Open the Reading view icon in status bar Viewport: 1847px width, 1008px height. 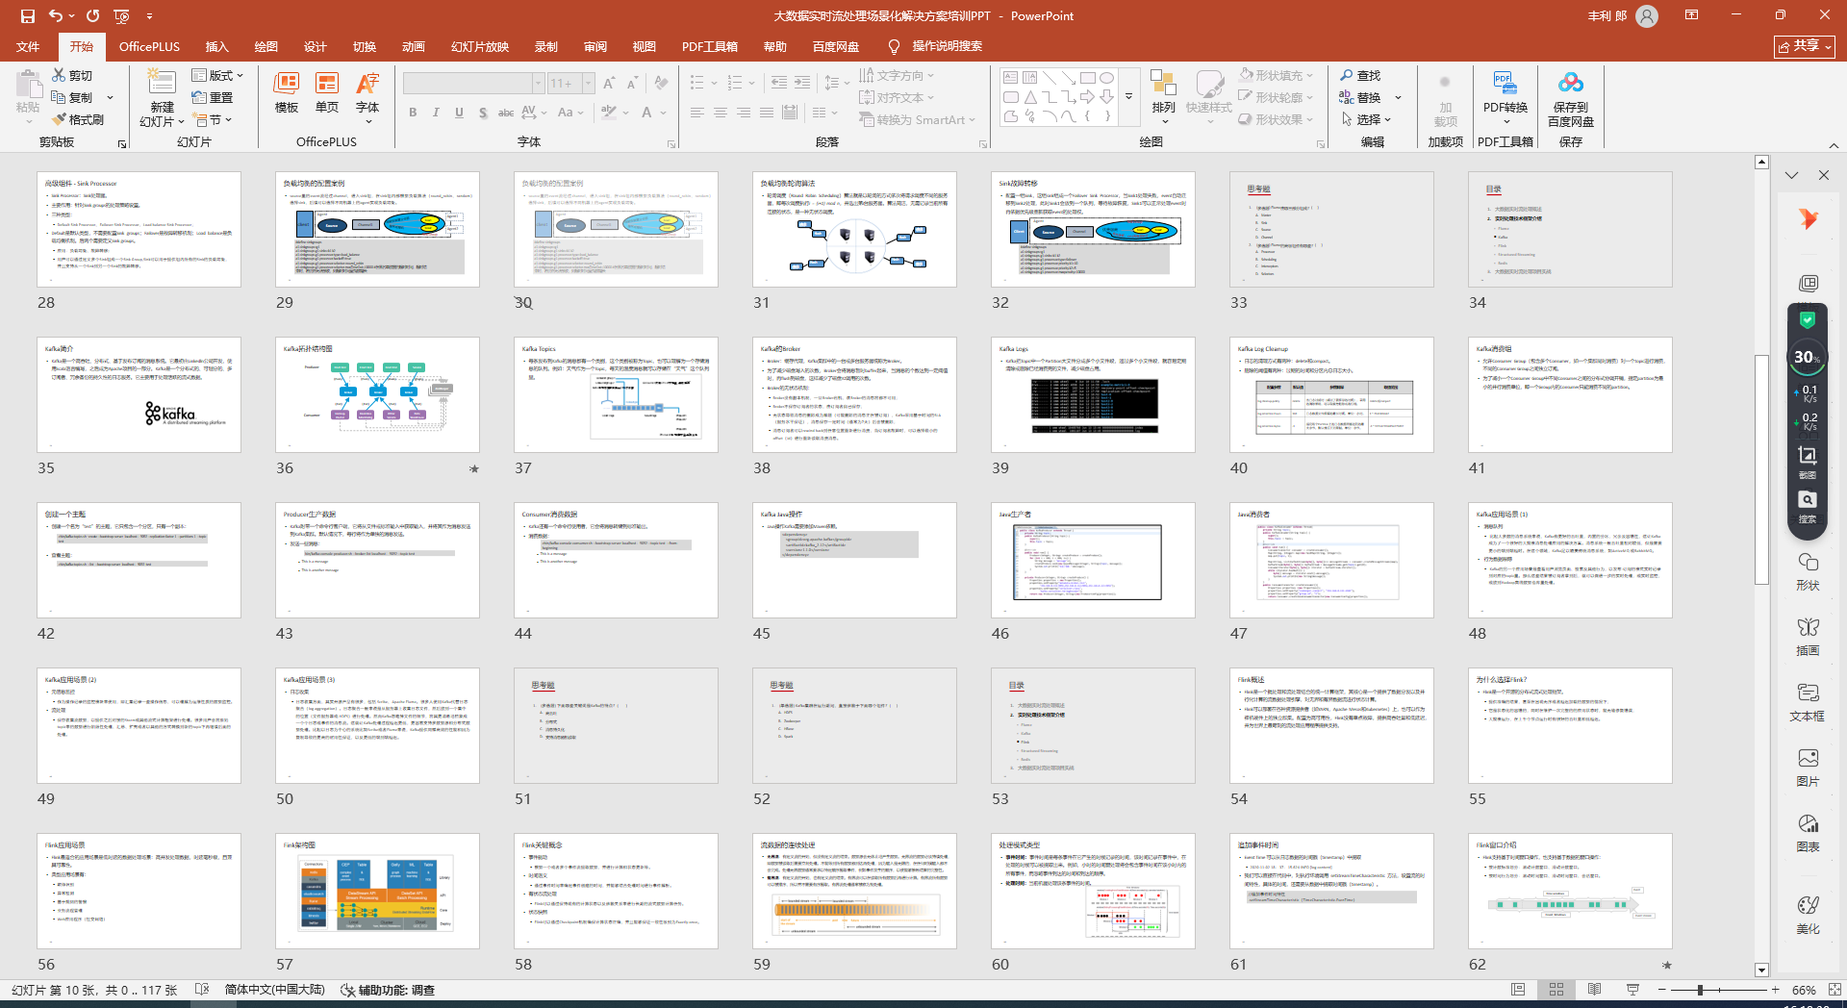coord(1594,990)
